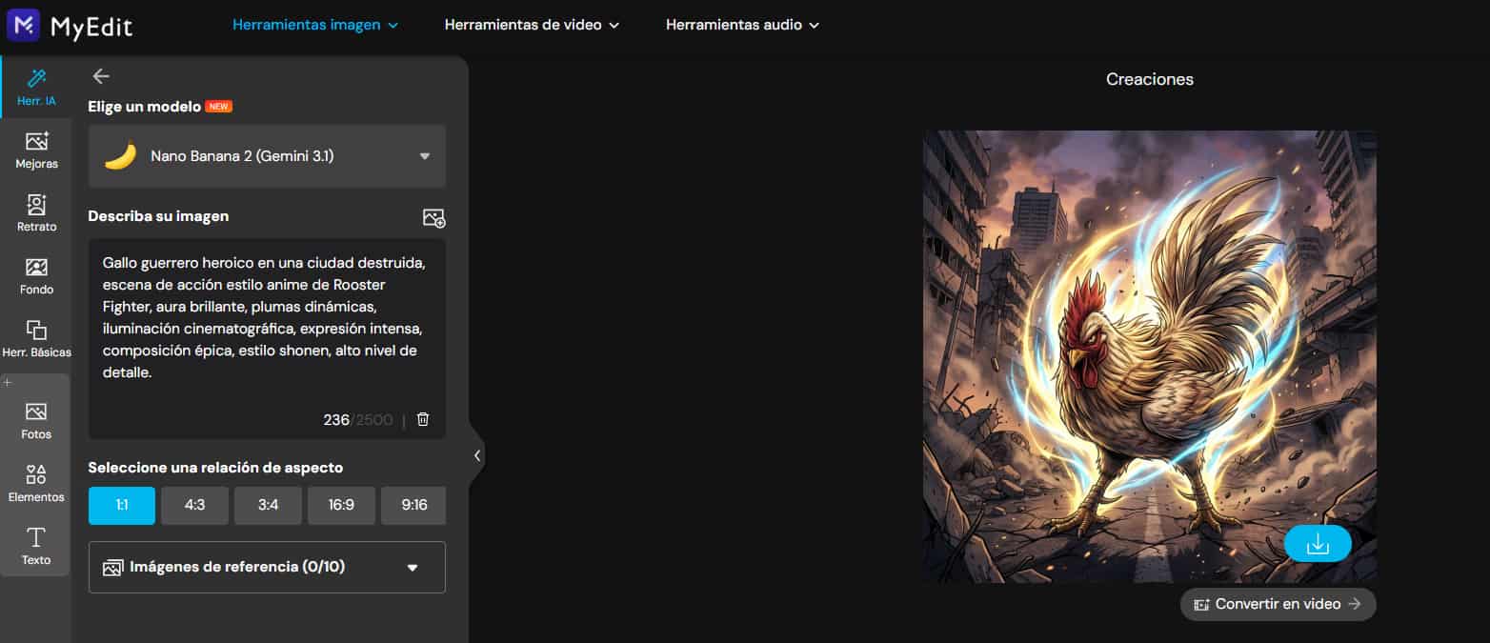Click Convertir en video button
This screenshot has width=1490, height=643.
(1278, 604)
